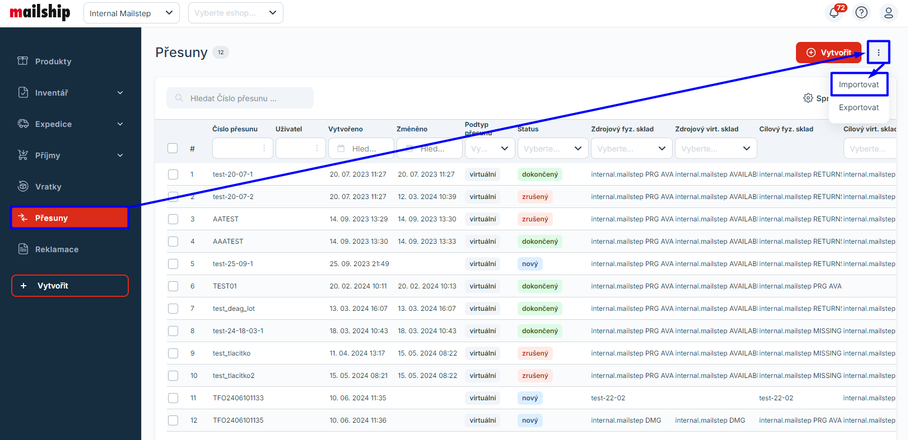
Task: Open the user profile icon
Action: click(x=888, y=13)
